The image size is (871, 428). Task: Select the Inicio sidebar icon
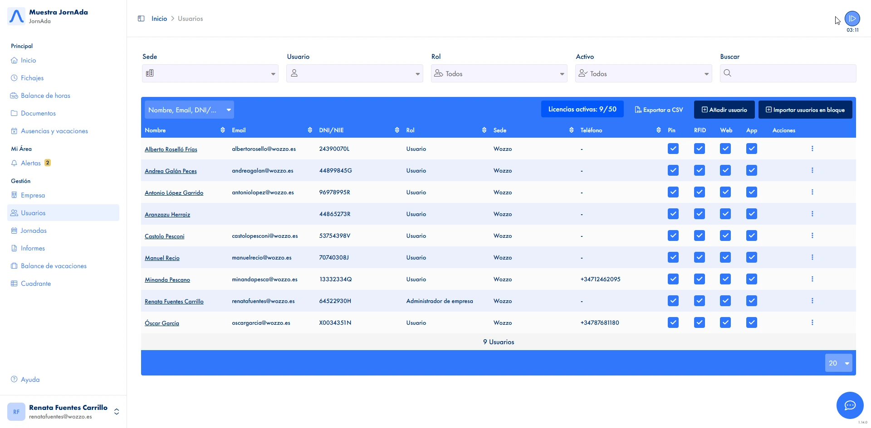[14, 60]
